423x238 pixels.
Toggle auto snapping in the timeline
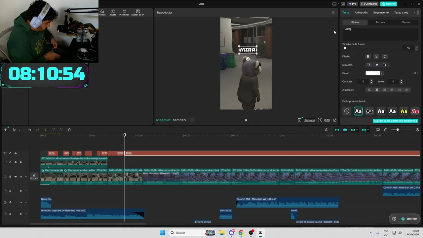tap(345, 130)
